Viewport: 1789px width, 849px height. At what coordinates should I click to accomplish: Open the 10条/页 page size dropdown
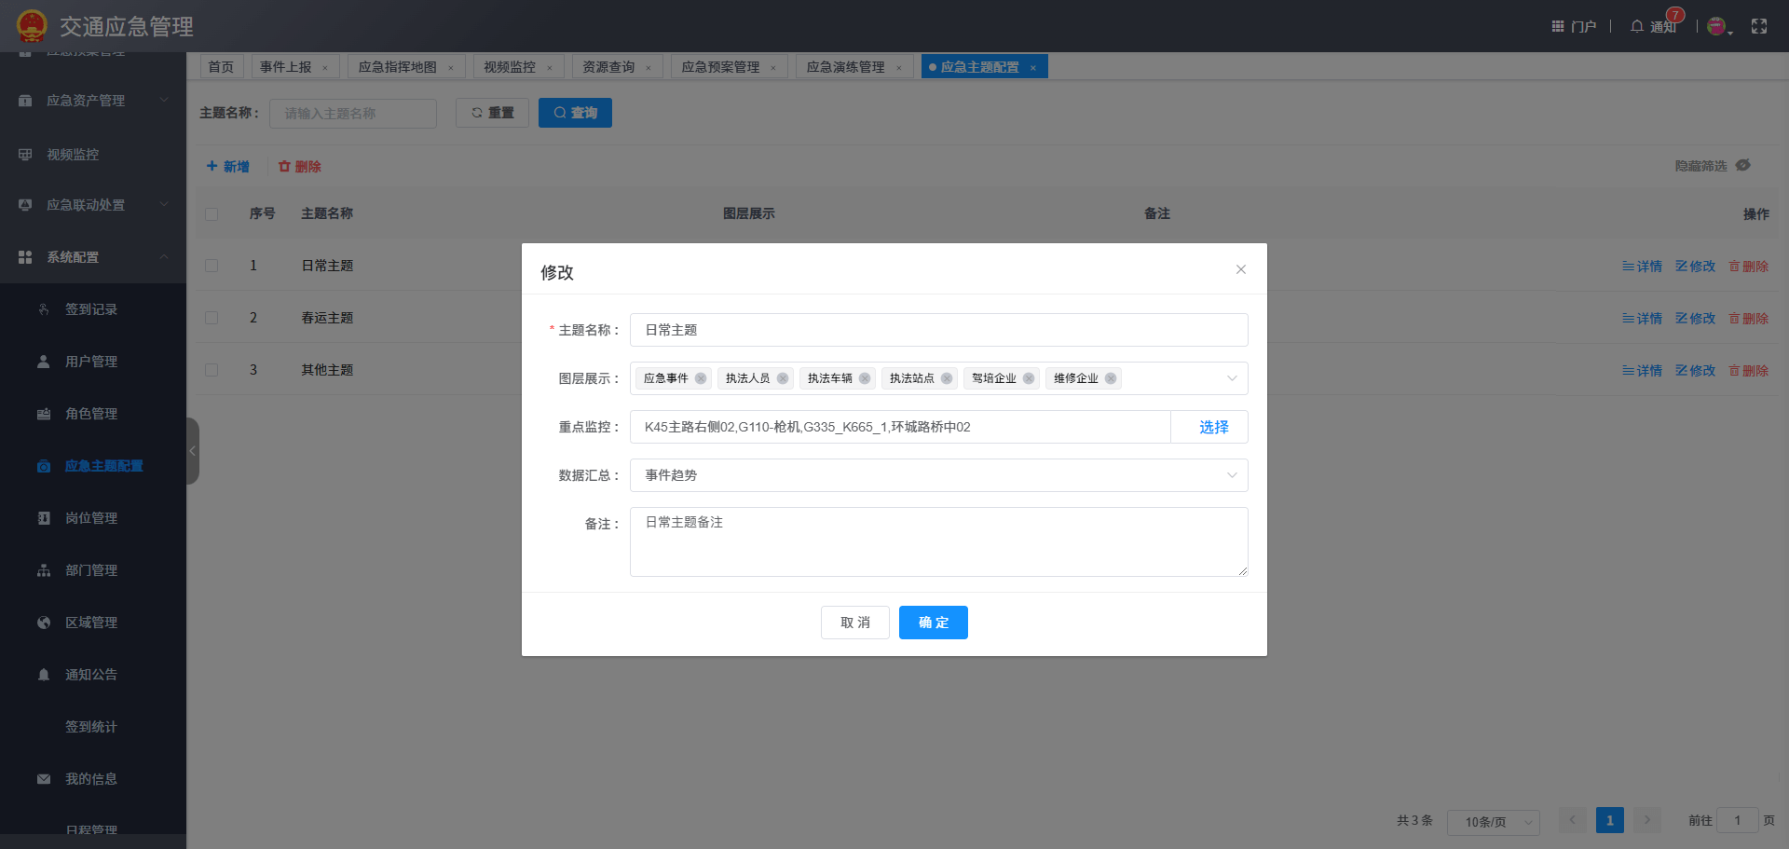(1493, 821)
